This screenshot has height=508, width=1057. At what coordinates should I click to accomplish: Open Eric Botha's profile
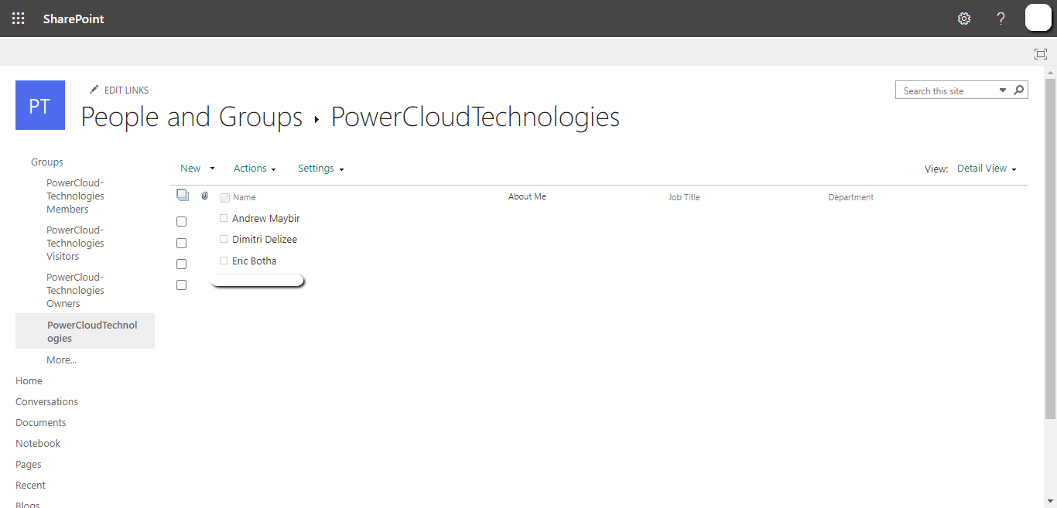255,261
